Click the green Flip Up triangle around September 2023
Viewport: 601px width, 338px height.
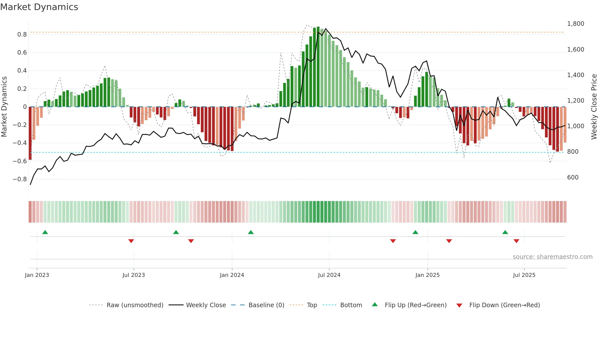click(176, 232)
